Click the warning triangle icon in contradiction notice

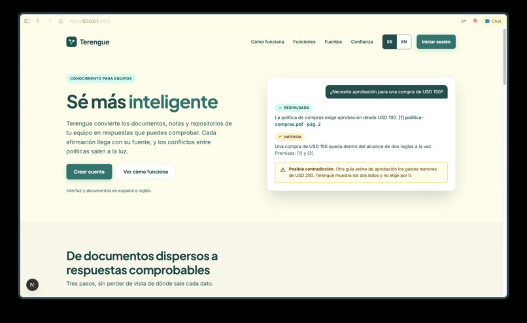[x=282, y=170]
